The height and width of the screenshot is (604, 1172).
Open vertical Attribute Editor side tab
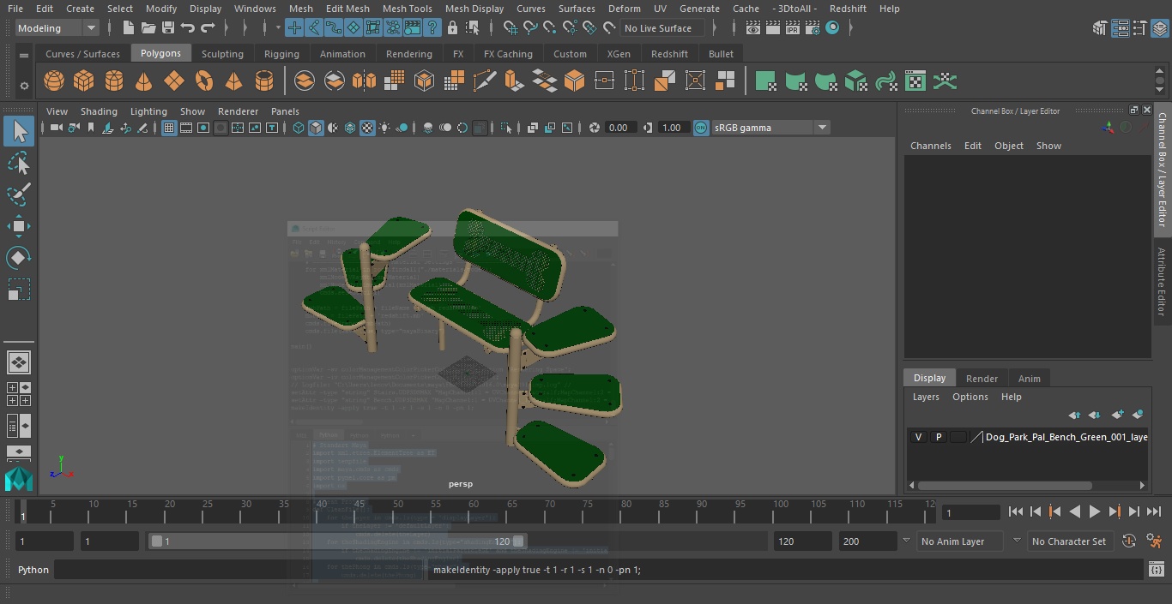coord(1162,282)
